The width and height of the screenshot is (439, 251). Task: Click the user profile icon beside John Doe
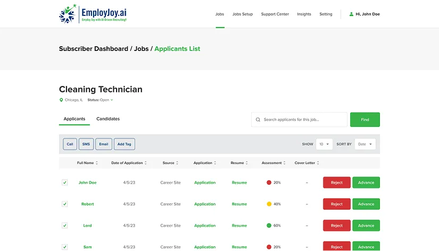pyautogui.click(x=351, y=14)
